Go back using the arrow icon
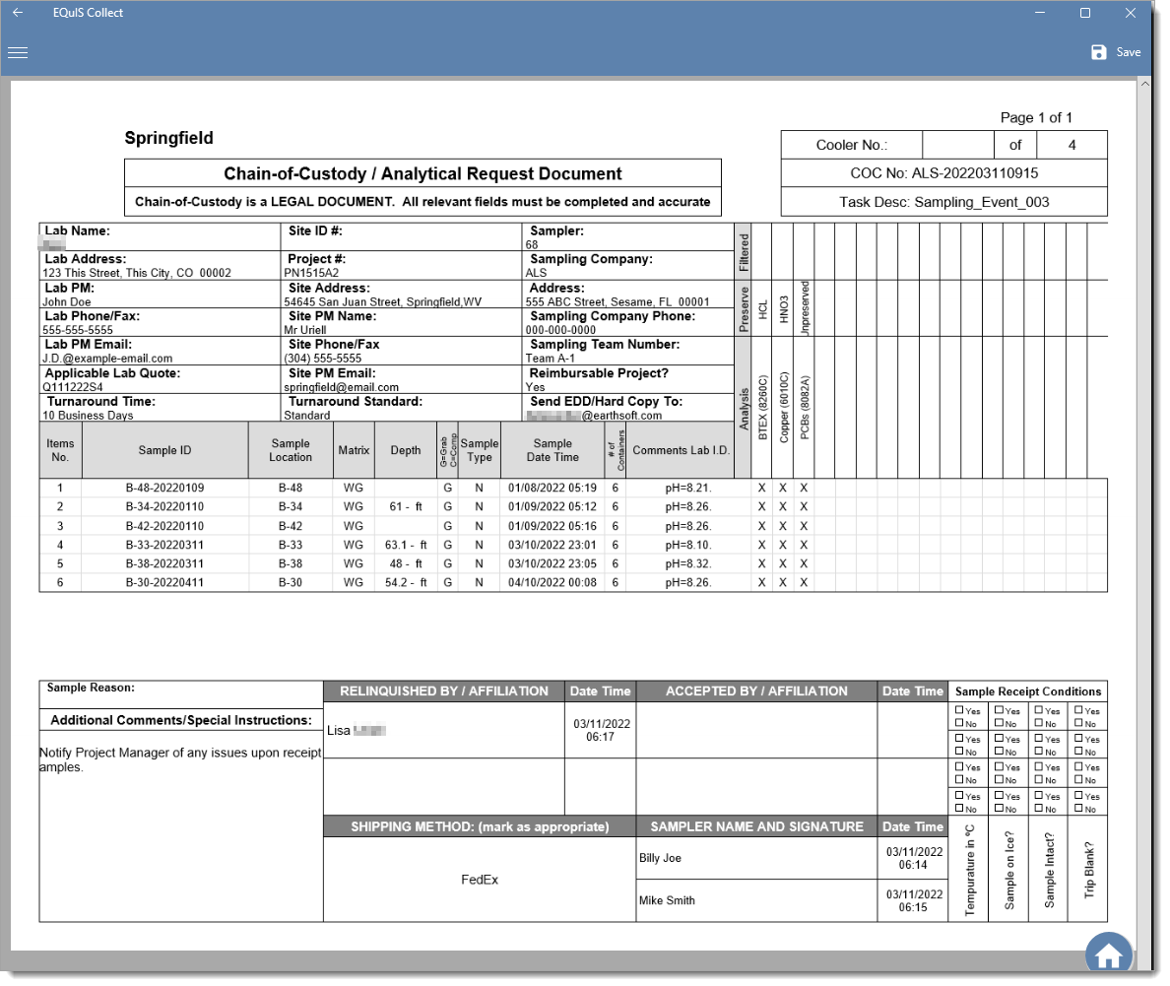The height and width of the screenshot is (986, 1170). click(18, 13)
